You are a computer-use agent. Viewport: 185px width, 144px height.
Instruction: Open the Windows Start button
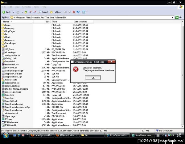[x=6, y=135]
